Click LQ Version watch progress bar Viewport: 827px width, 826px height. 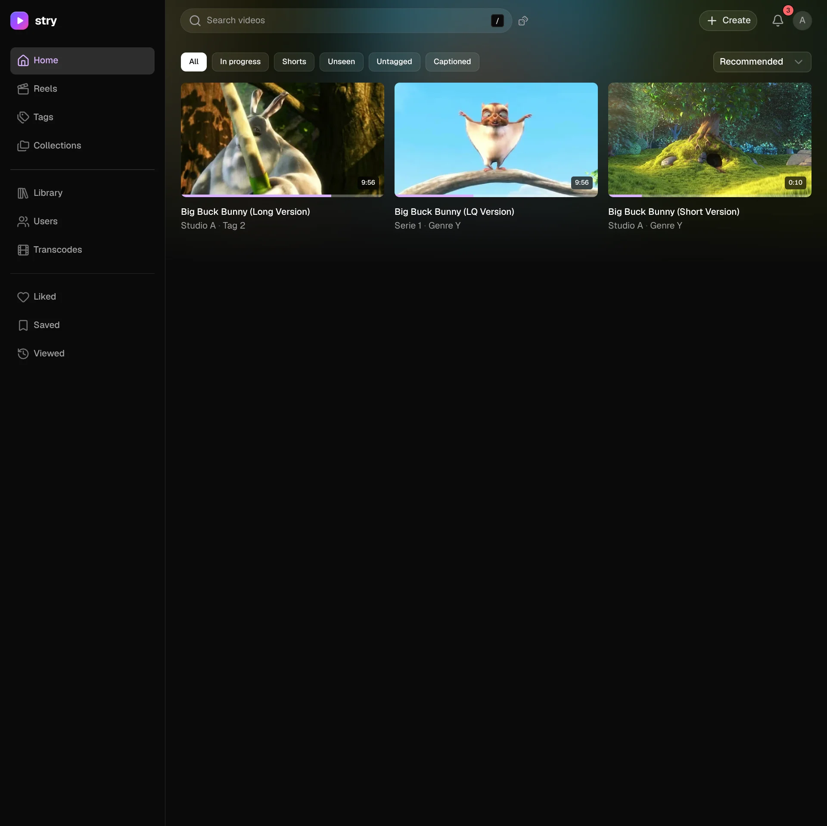(x=496, y=196)
